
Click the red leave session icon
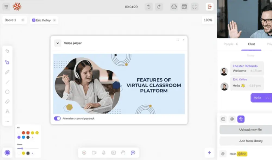tap(209, 7)
